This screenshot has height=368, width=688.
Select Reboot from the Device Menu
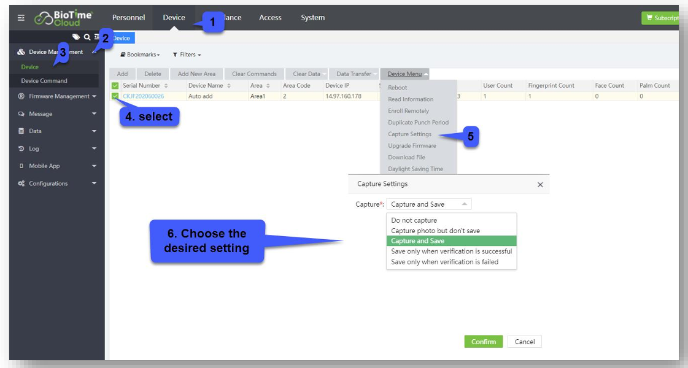pyautogui.click(x=397, y=88)
